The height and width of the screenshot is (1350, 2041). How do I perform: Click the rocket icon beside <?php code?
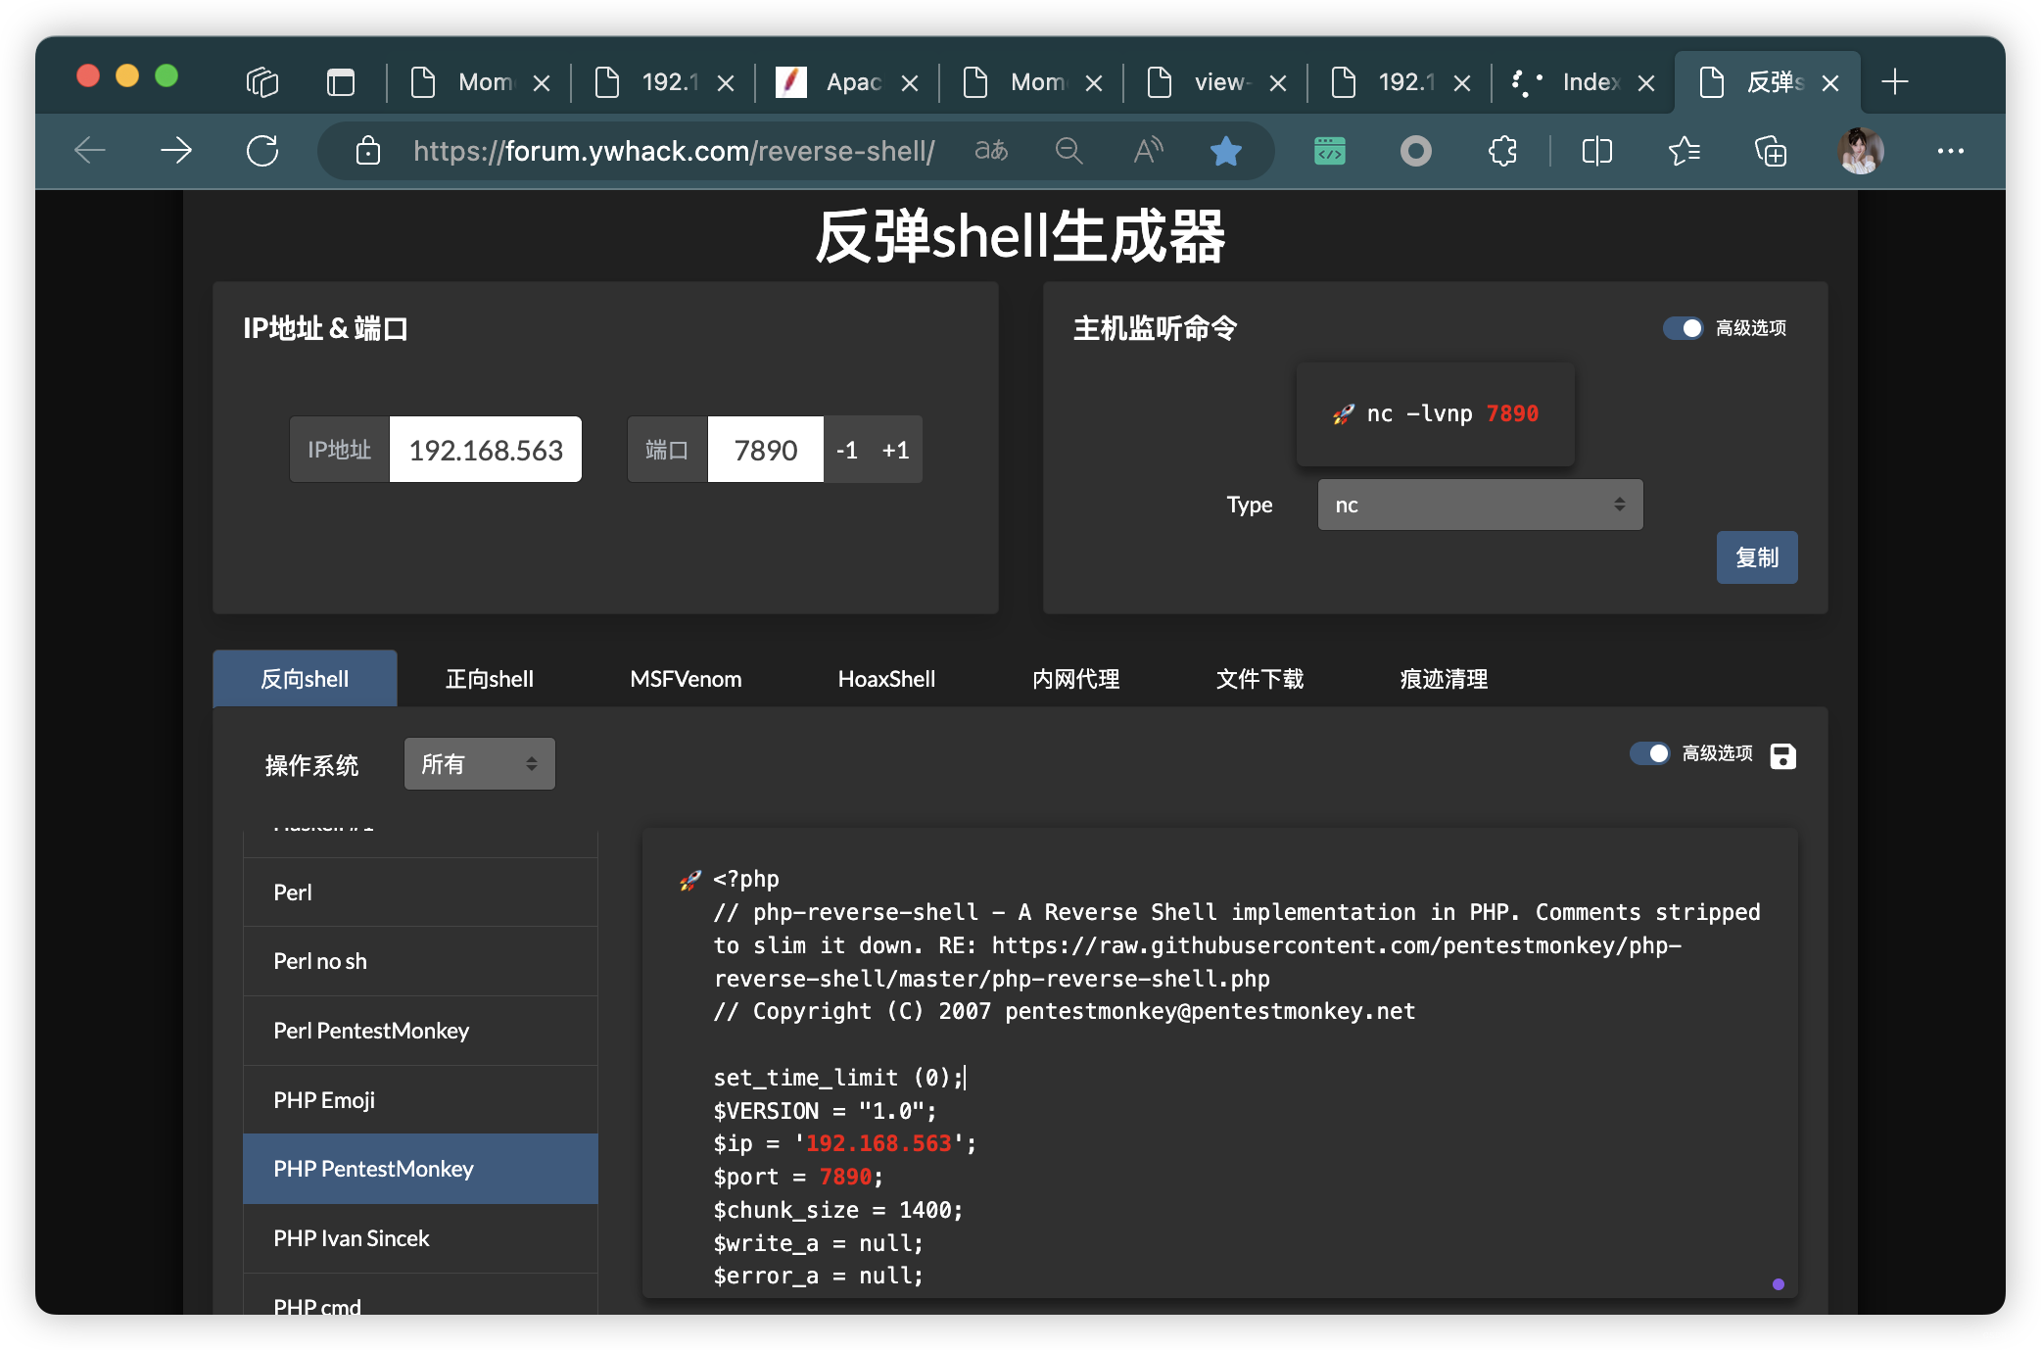690,880
